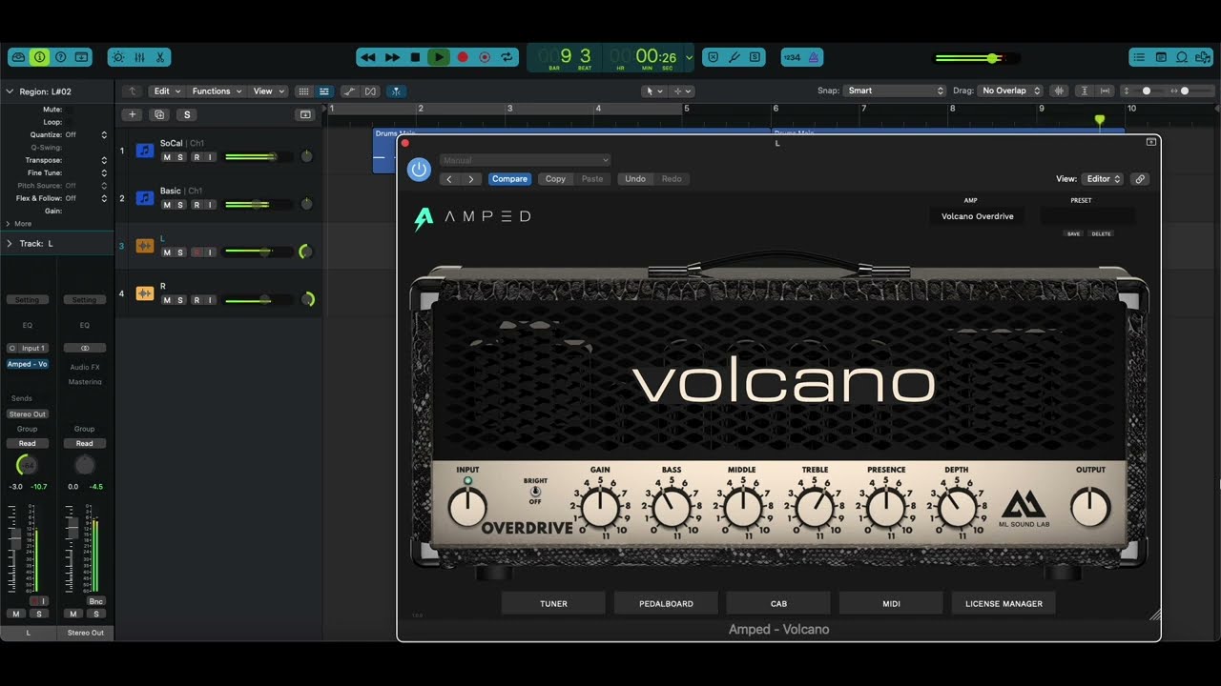Image resolution: width=1221 pixels, height=686 pixels.
Task: Rewind the transport
Action: [x=368, y=57]
